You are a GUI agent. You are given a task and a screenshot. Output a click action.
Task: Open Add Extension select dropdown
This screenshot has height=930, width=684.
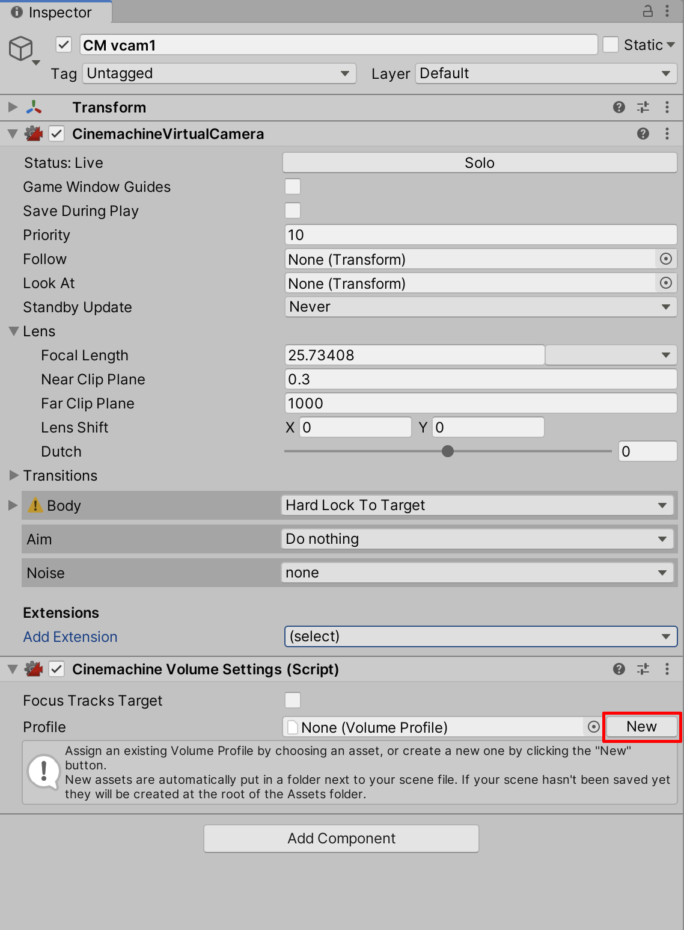click(481, 636)
